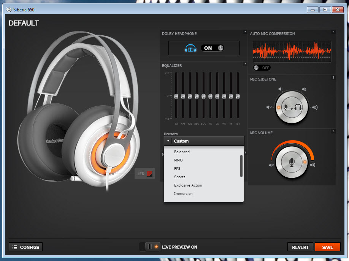349x261 pixels.
Task: Click the microphone icon on Mic Volume knob
Action: coord(292,162)
